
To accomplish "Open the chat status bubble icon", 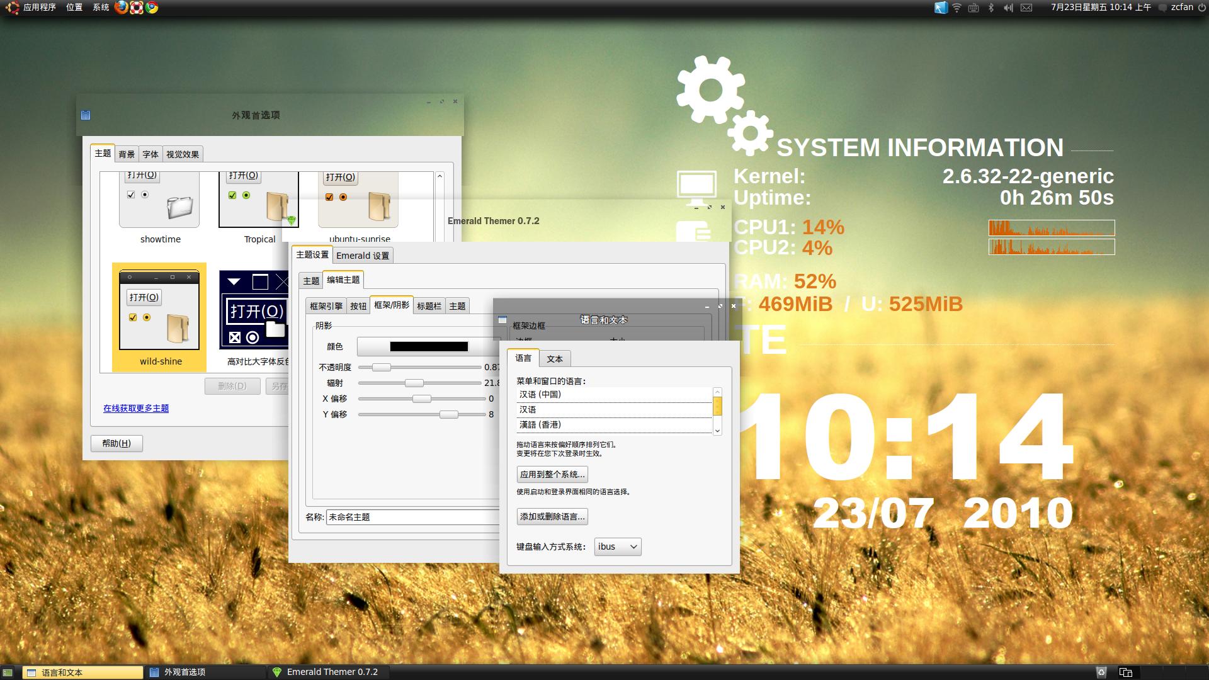I will (x=1163, y=8).
